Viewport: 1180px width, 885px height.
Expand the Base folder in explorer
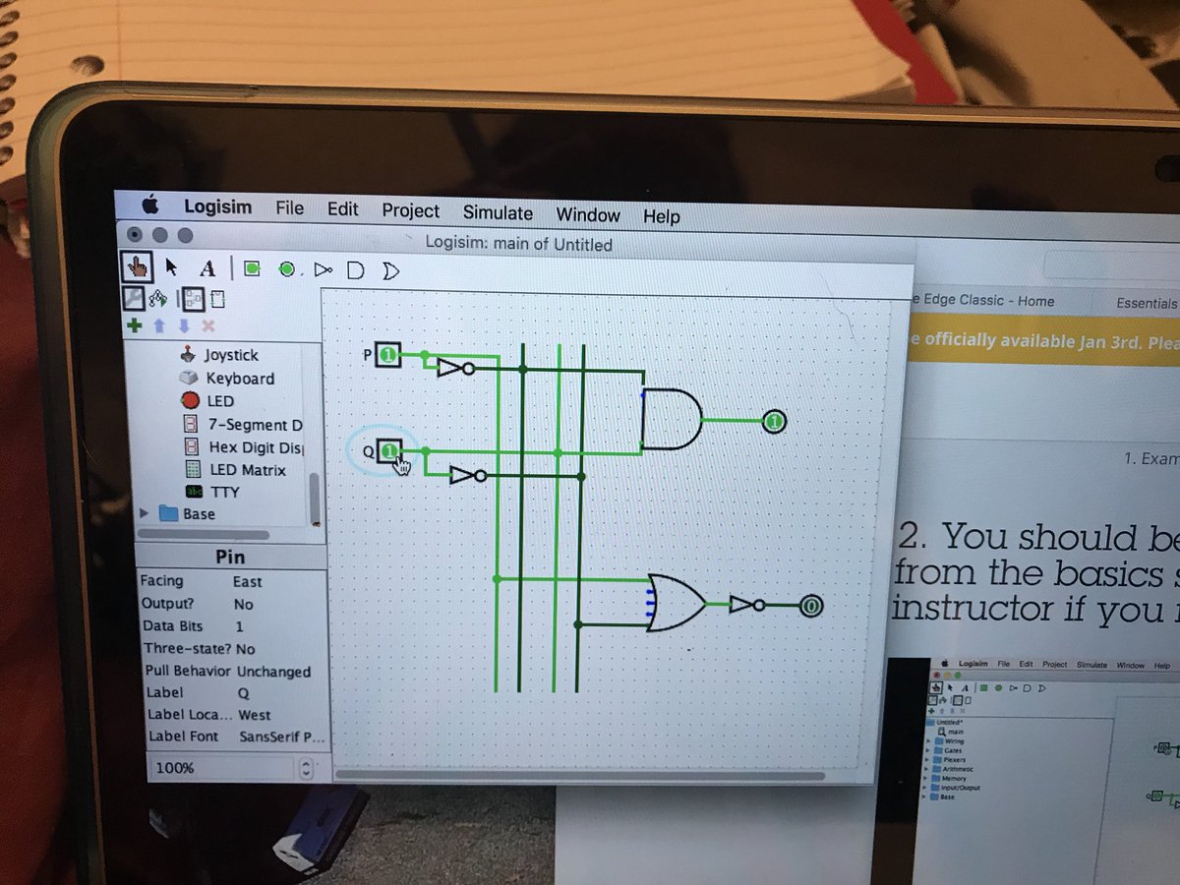click(x=146, y=512)
